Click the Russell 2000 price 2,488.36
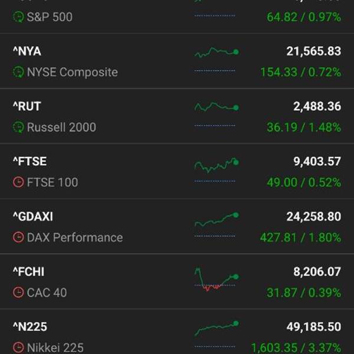The height and width of the screenshot is (354, 354). (x=317, y=106)
